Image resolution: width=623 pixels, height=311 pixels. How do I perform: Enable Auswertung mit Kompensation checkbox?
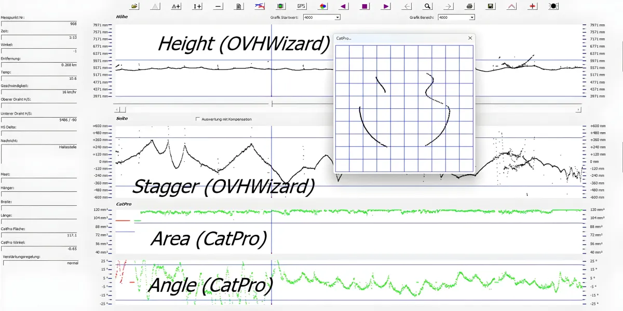click(x=197, y=119)
